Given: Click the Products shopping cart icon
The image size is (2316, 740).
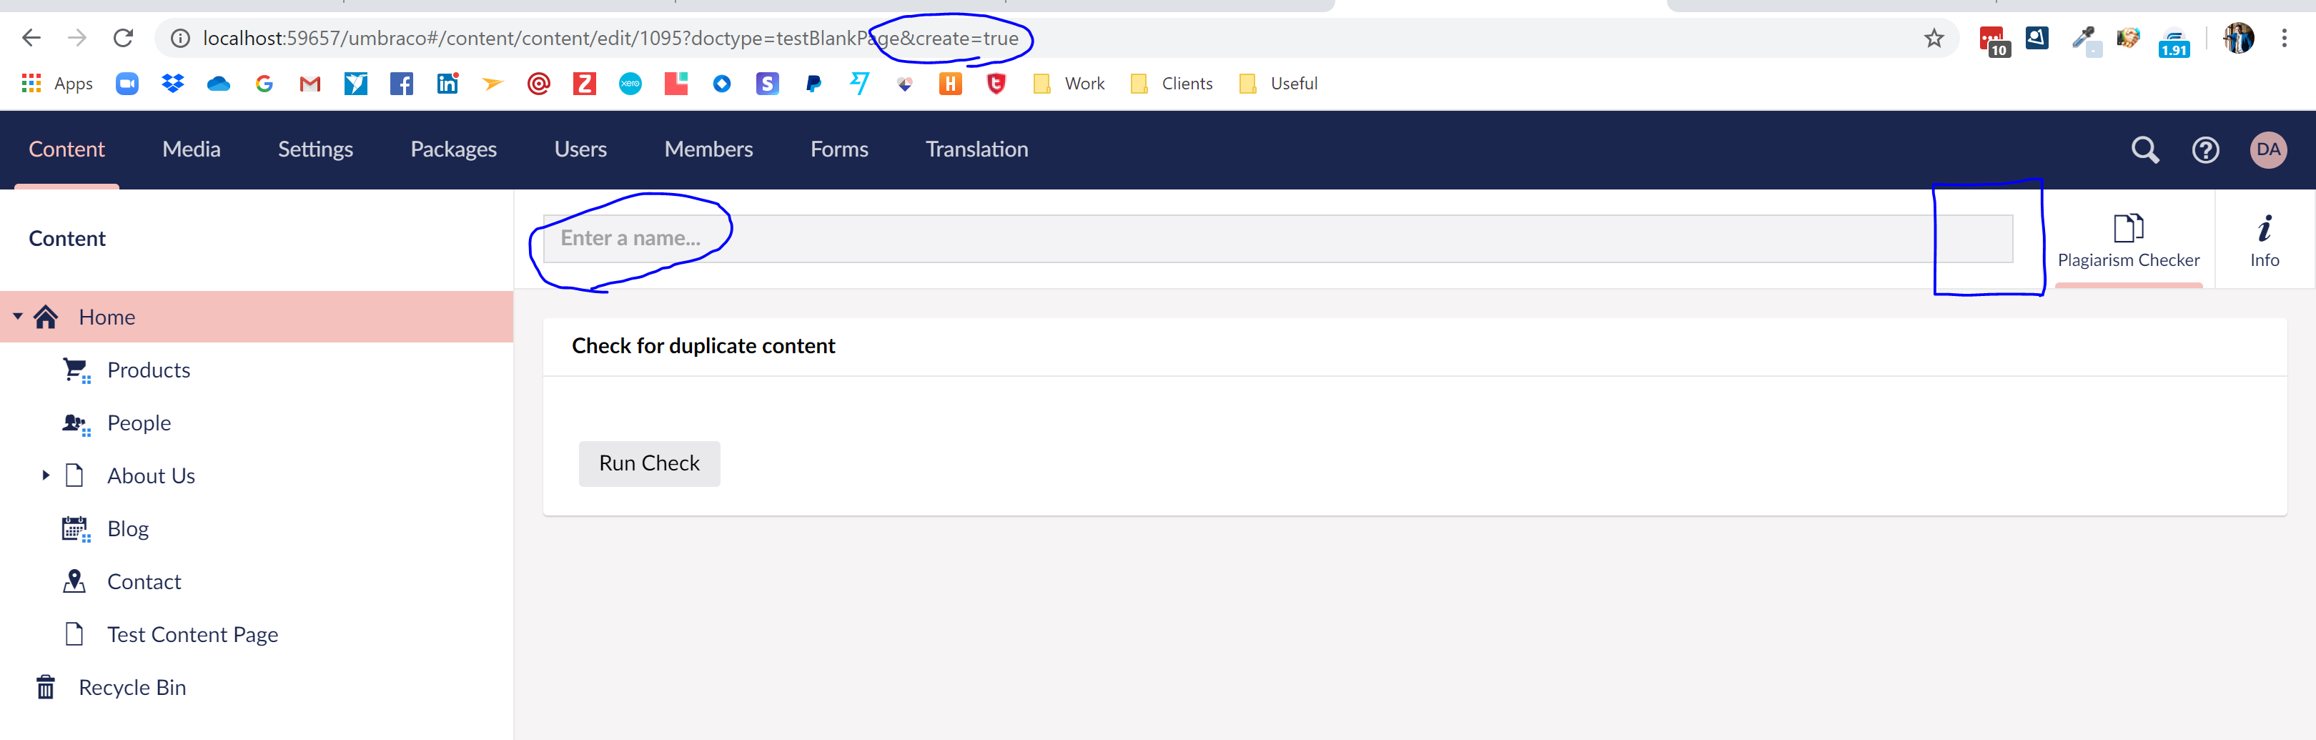Looking at the screenshot, I should coord(76,370).
